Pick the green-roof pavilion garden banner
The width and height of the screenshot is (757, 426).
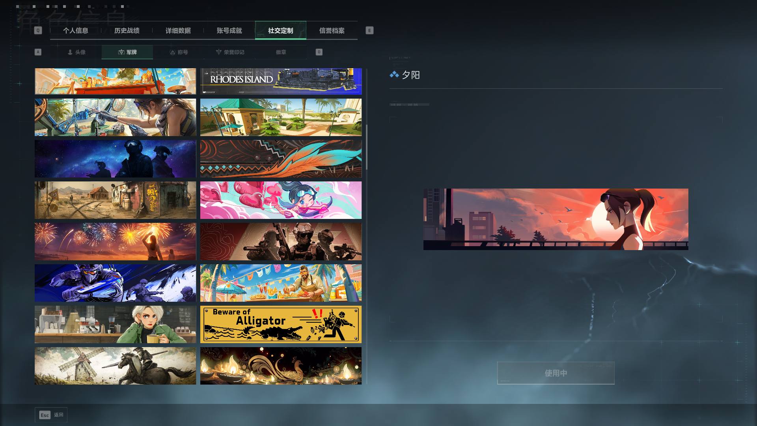tap(281, 117)
